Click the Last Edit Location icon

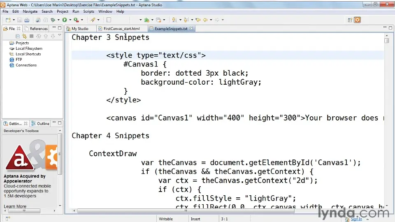point(198,20)
